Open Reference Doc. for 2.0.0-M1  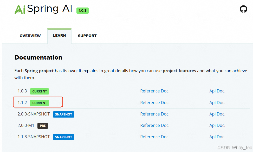[x=155, y=125]
